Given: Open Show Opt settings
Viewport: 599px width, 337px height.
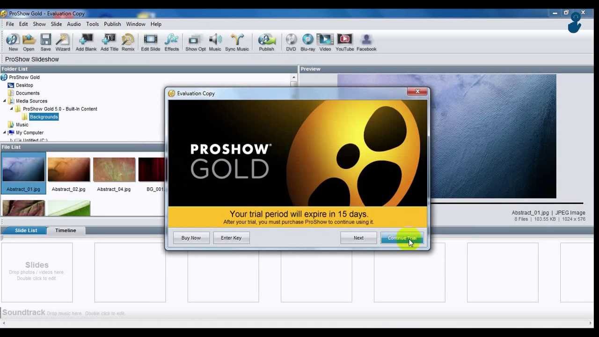Looking at the screenshot, I should point(195,43).
